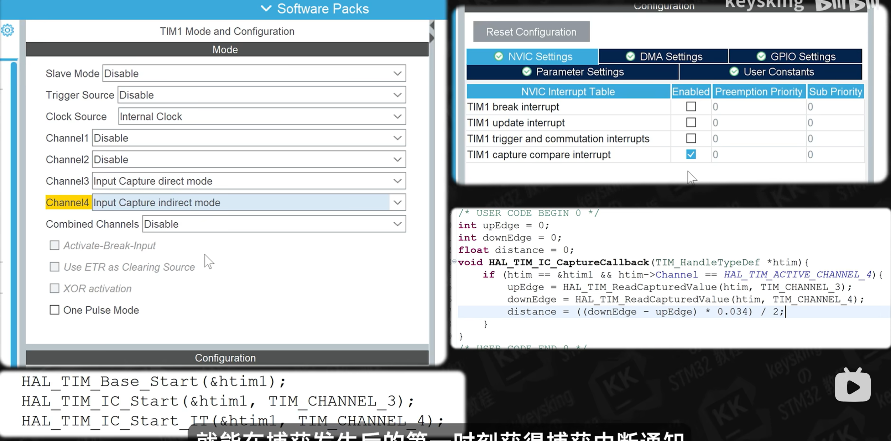The height and width of the screenshot is (441, 891).
Task: Click the Reset Configuration button
Action: click(531, 32)
